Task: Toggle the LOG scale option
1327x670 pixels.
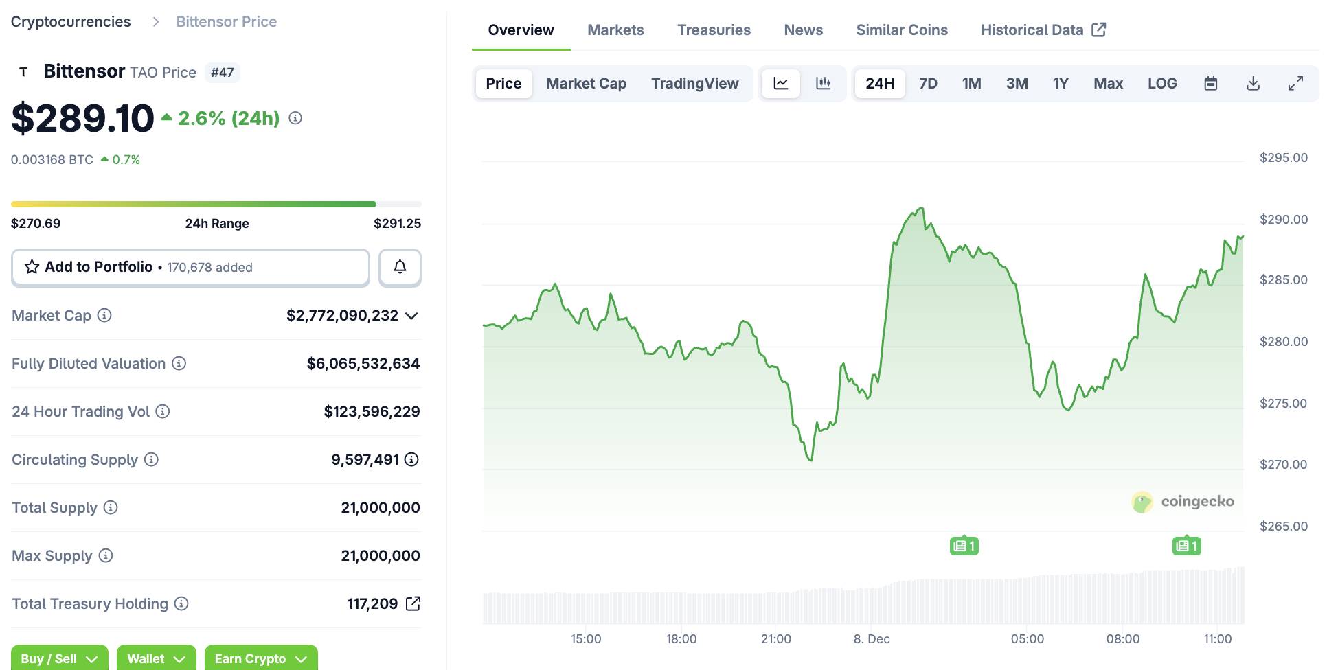Action: tap(1162, 84)
